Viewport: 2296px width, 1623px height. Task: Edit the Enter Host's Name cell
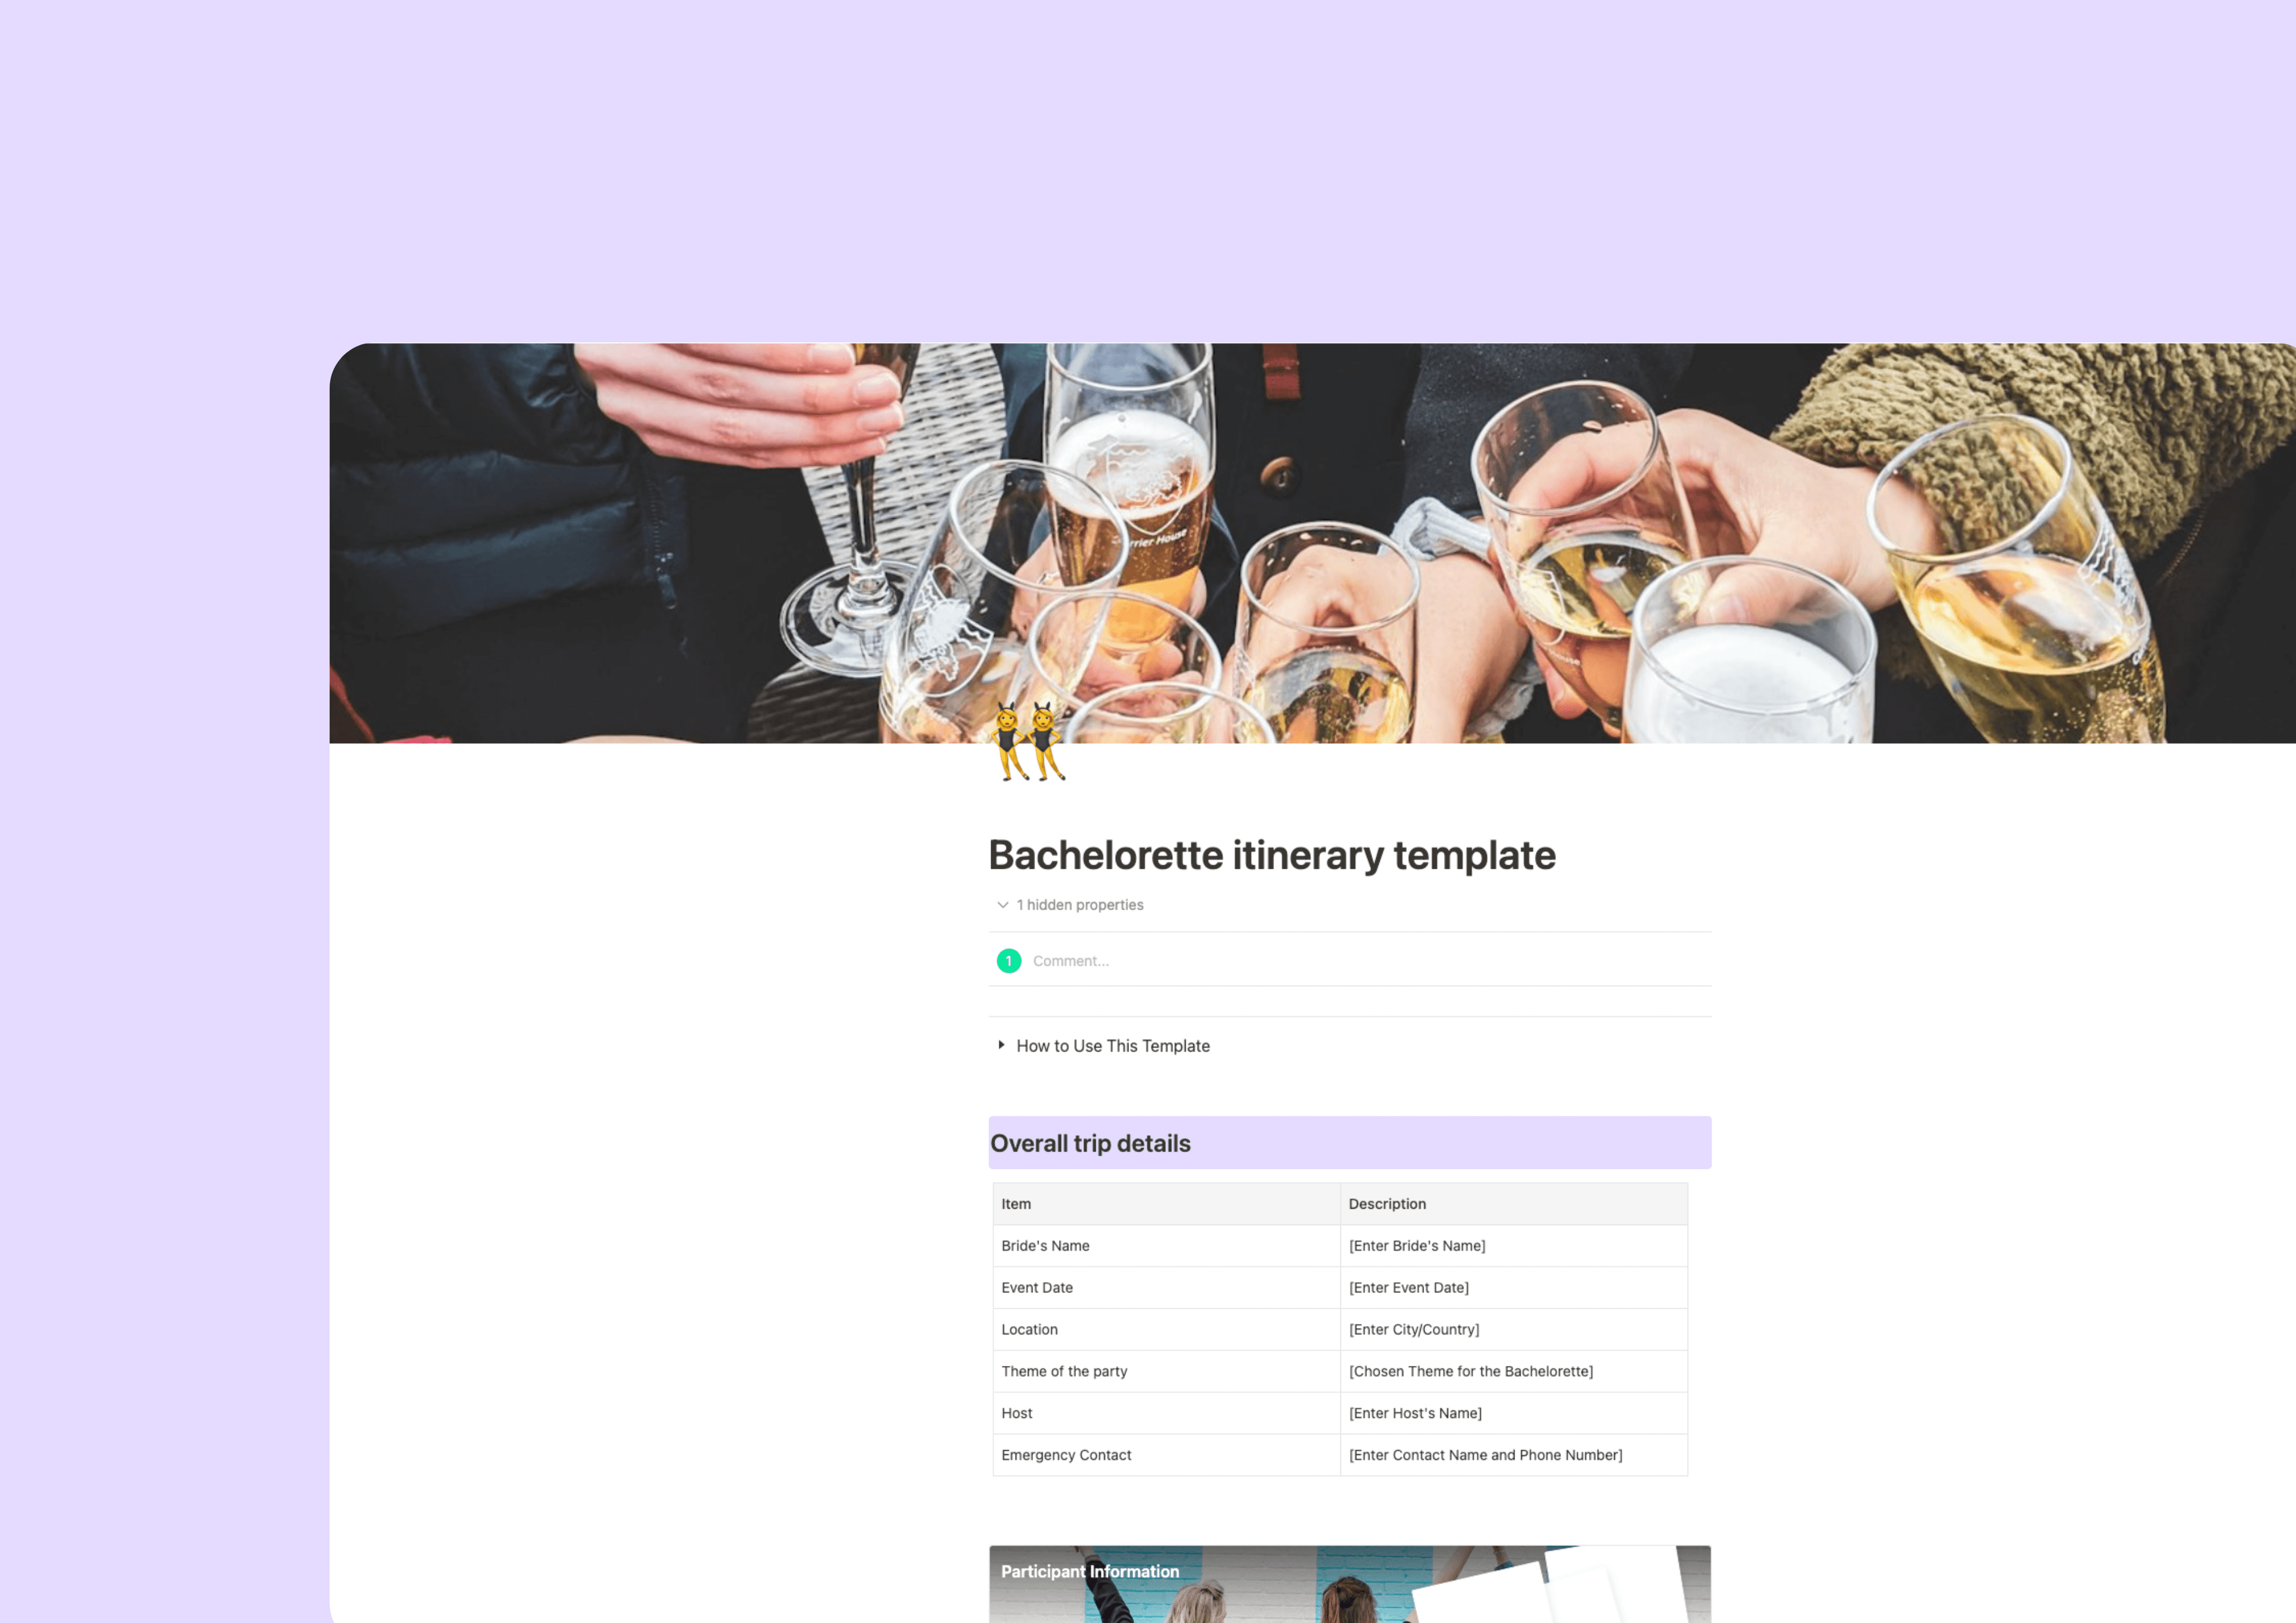point(1514,1414)
